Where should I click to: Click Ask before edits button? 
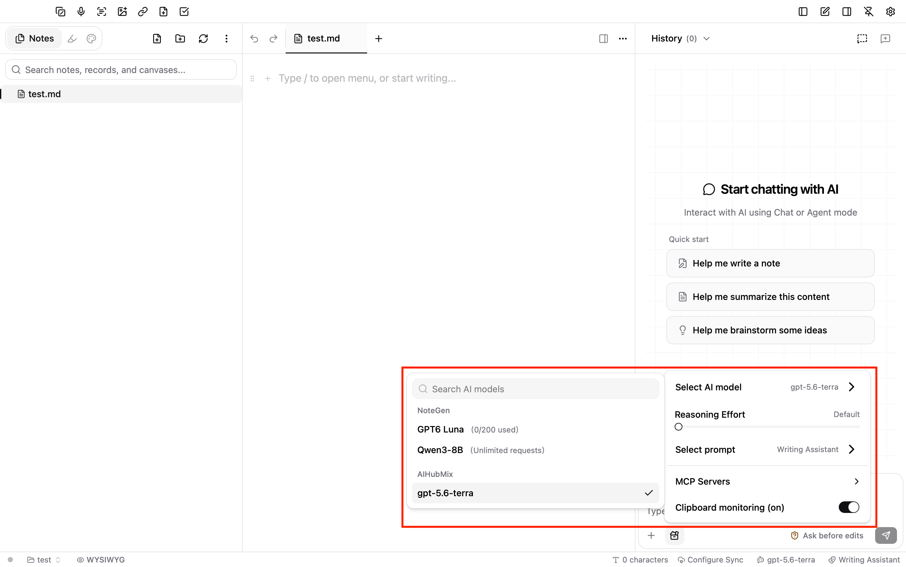827,535
